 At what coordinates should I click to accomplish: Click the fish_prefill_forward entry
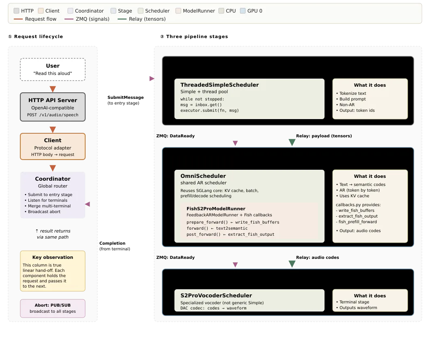tap(356, 222)
